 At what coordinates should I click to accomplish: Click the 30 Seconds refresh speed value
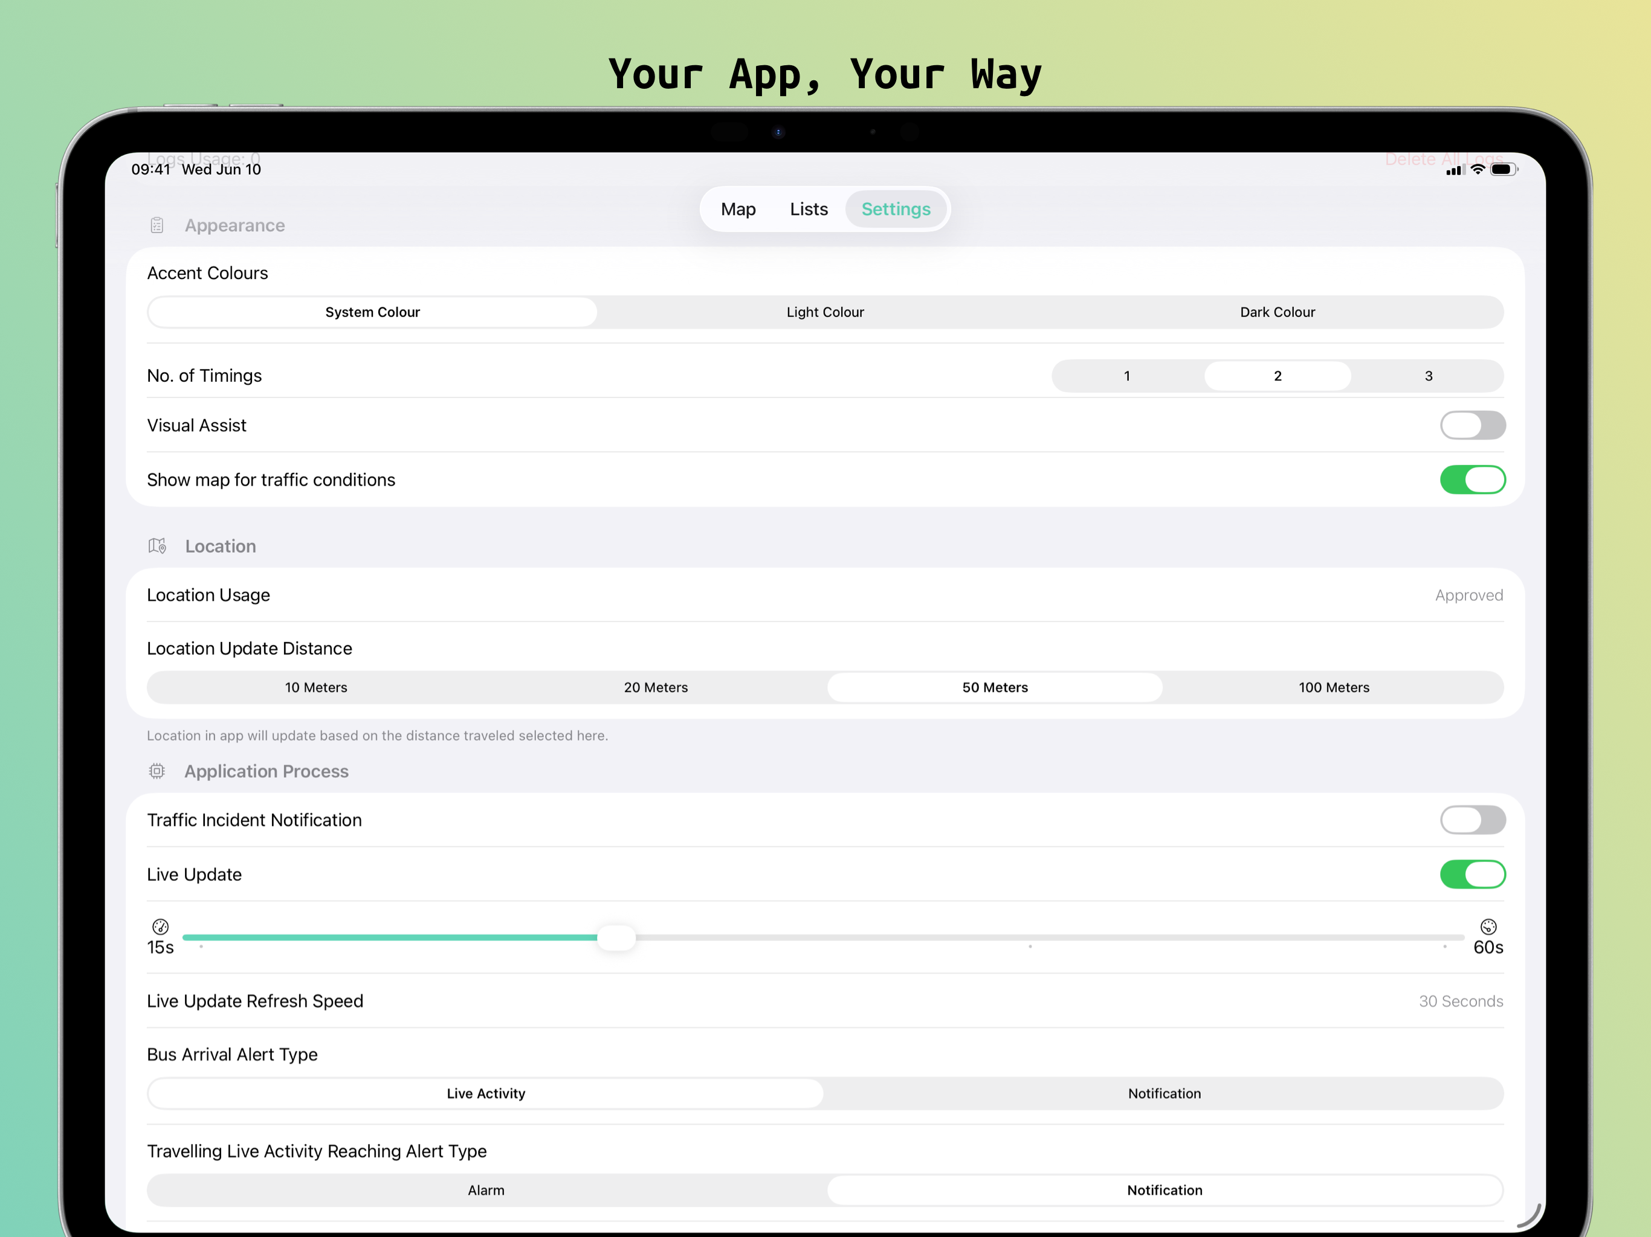pyautogui.click(x=1461, y=1001)
